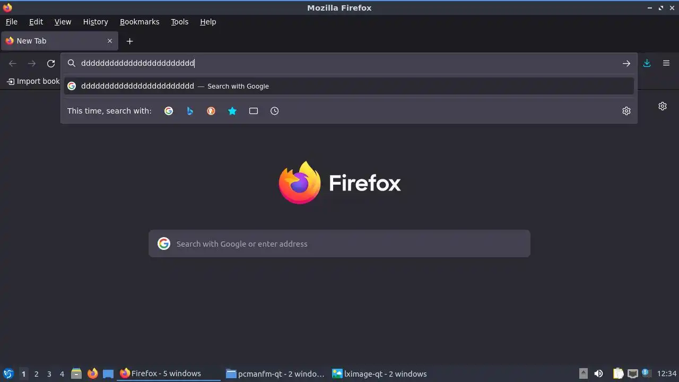Open search settings gear in dropdown
Screen dimensions: 679x382
(626, 111)
